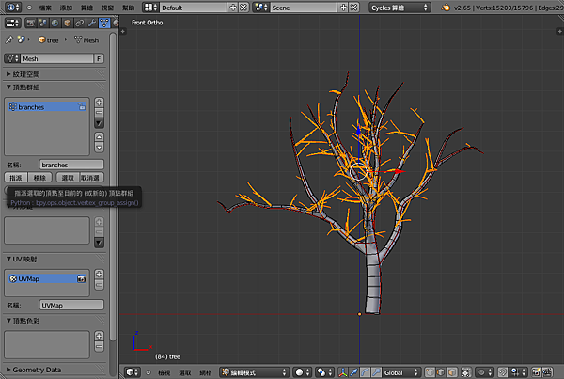Move the vertex group down

[x=100, y=148]
